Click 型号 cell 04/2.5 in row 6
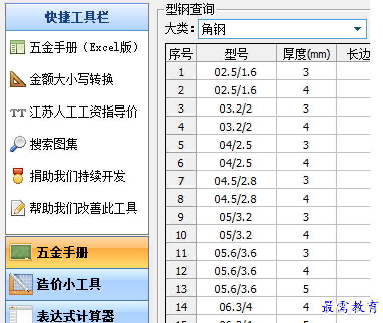The width and height of the screenshot is (383, 323). pyautogui.click(x=236, y=161)
